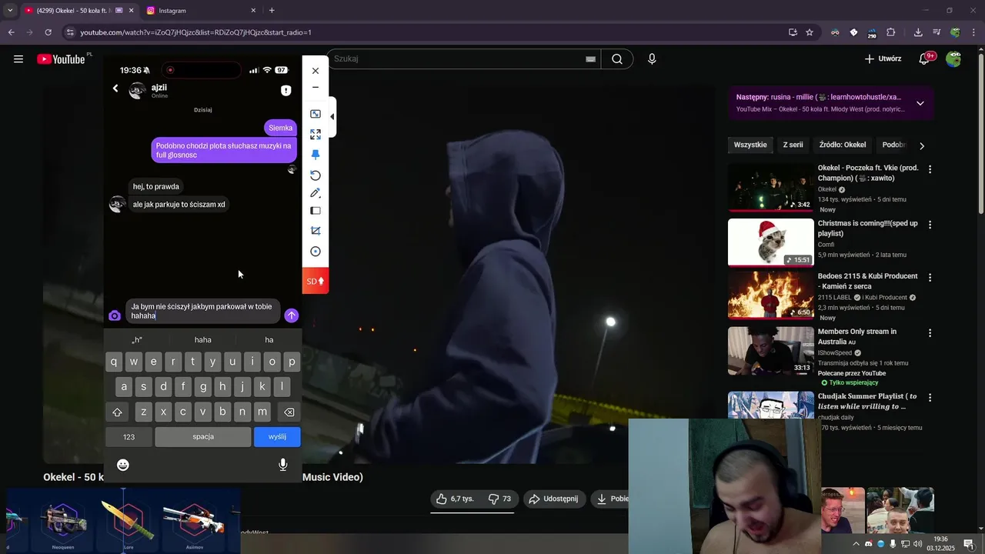This screenshot has height=554, width=985.
Task: Reload the page
Action: coord(48,32)
